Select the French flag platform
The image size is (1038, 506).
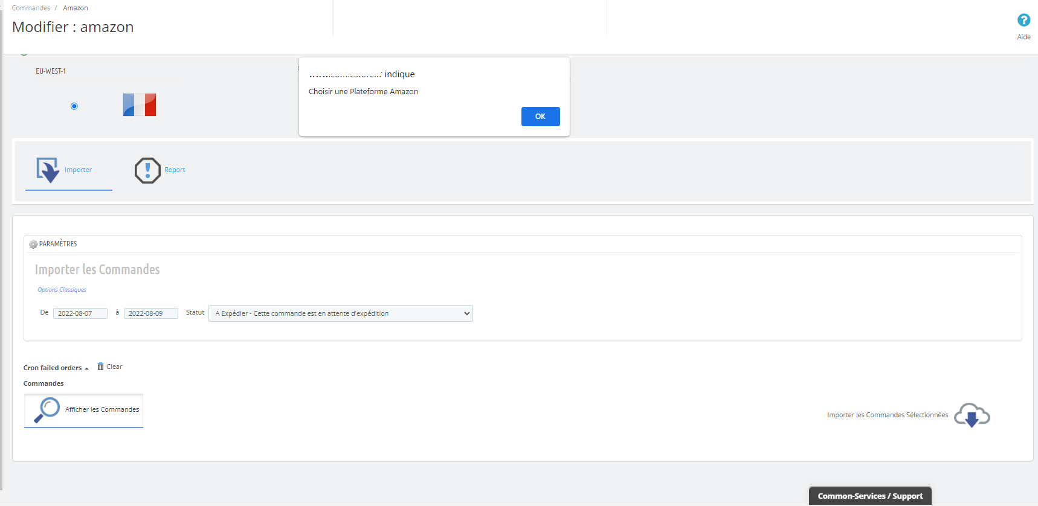click(140, 105)
